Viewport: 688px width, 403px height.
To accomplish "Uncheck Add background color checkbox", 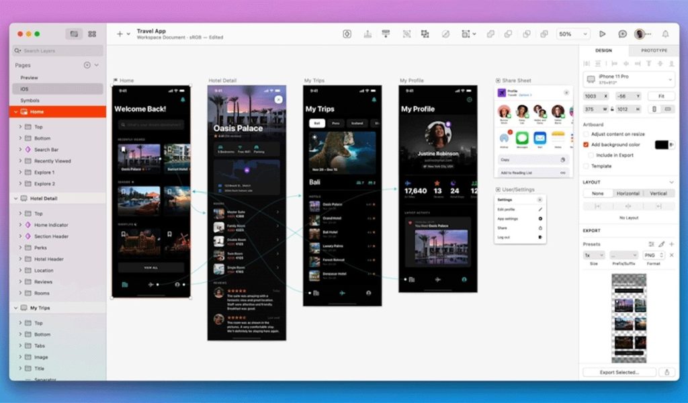I will tap(586, 144).
